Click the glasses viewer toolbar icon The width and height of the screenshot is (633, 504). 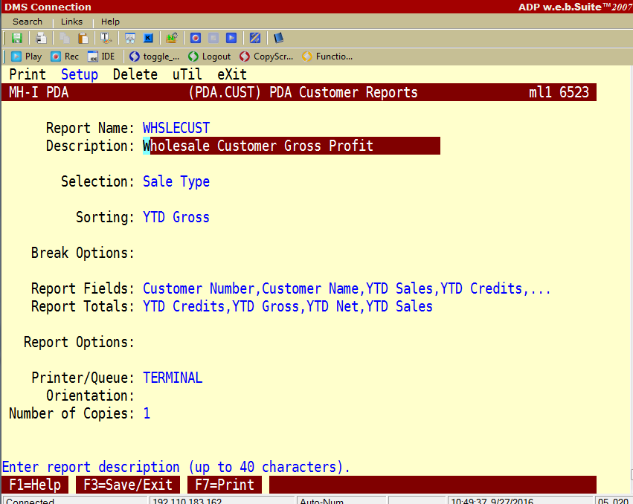130,38
